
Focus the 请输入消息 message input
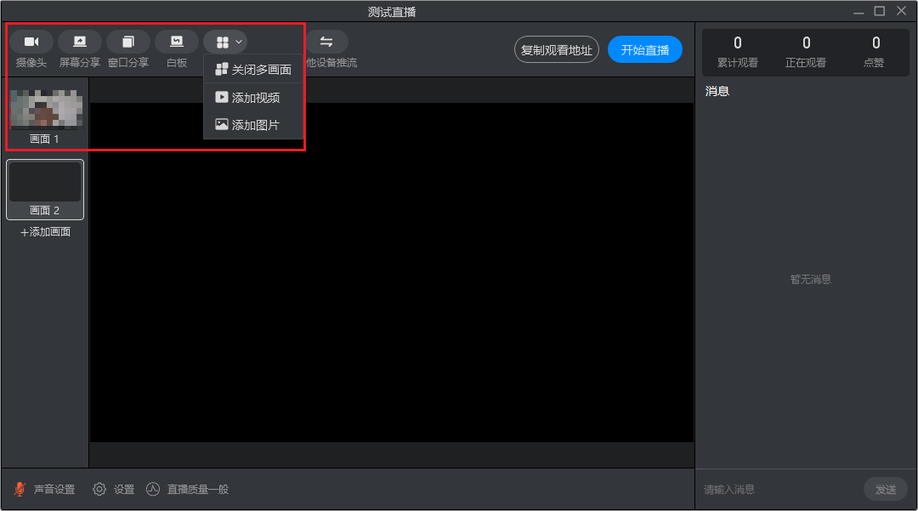point(779,490)
